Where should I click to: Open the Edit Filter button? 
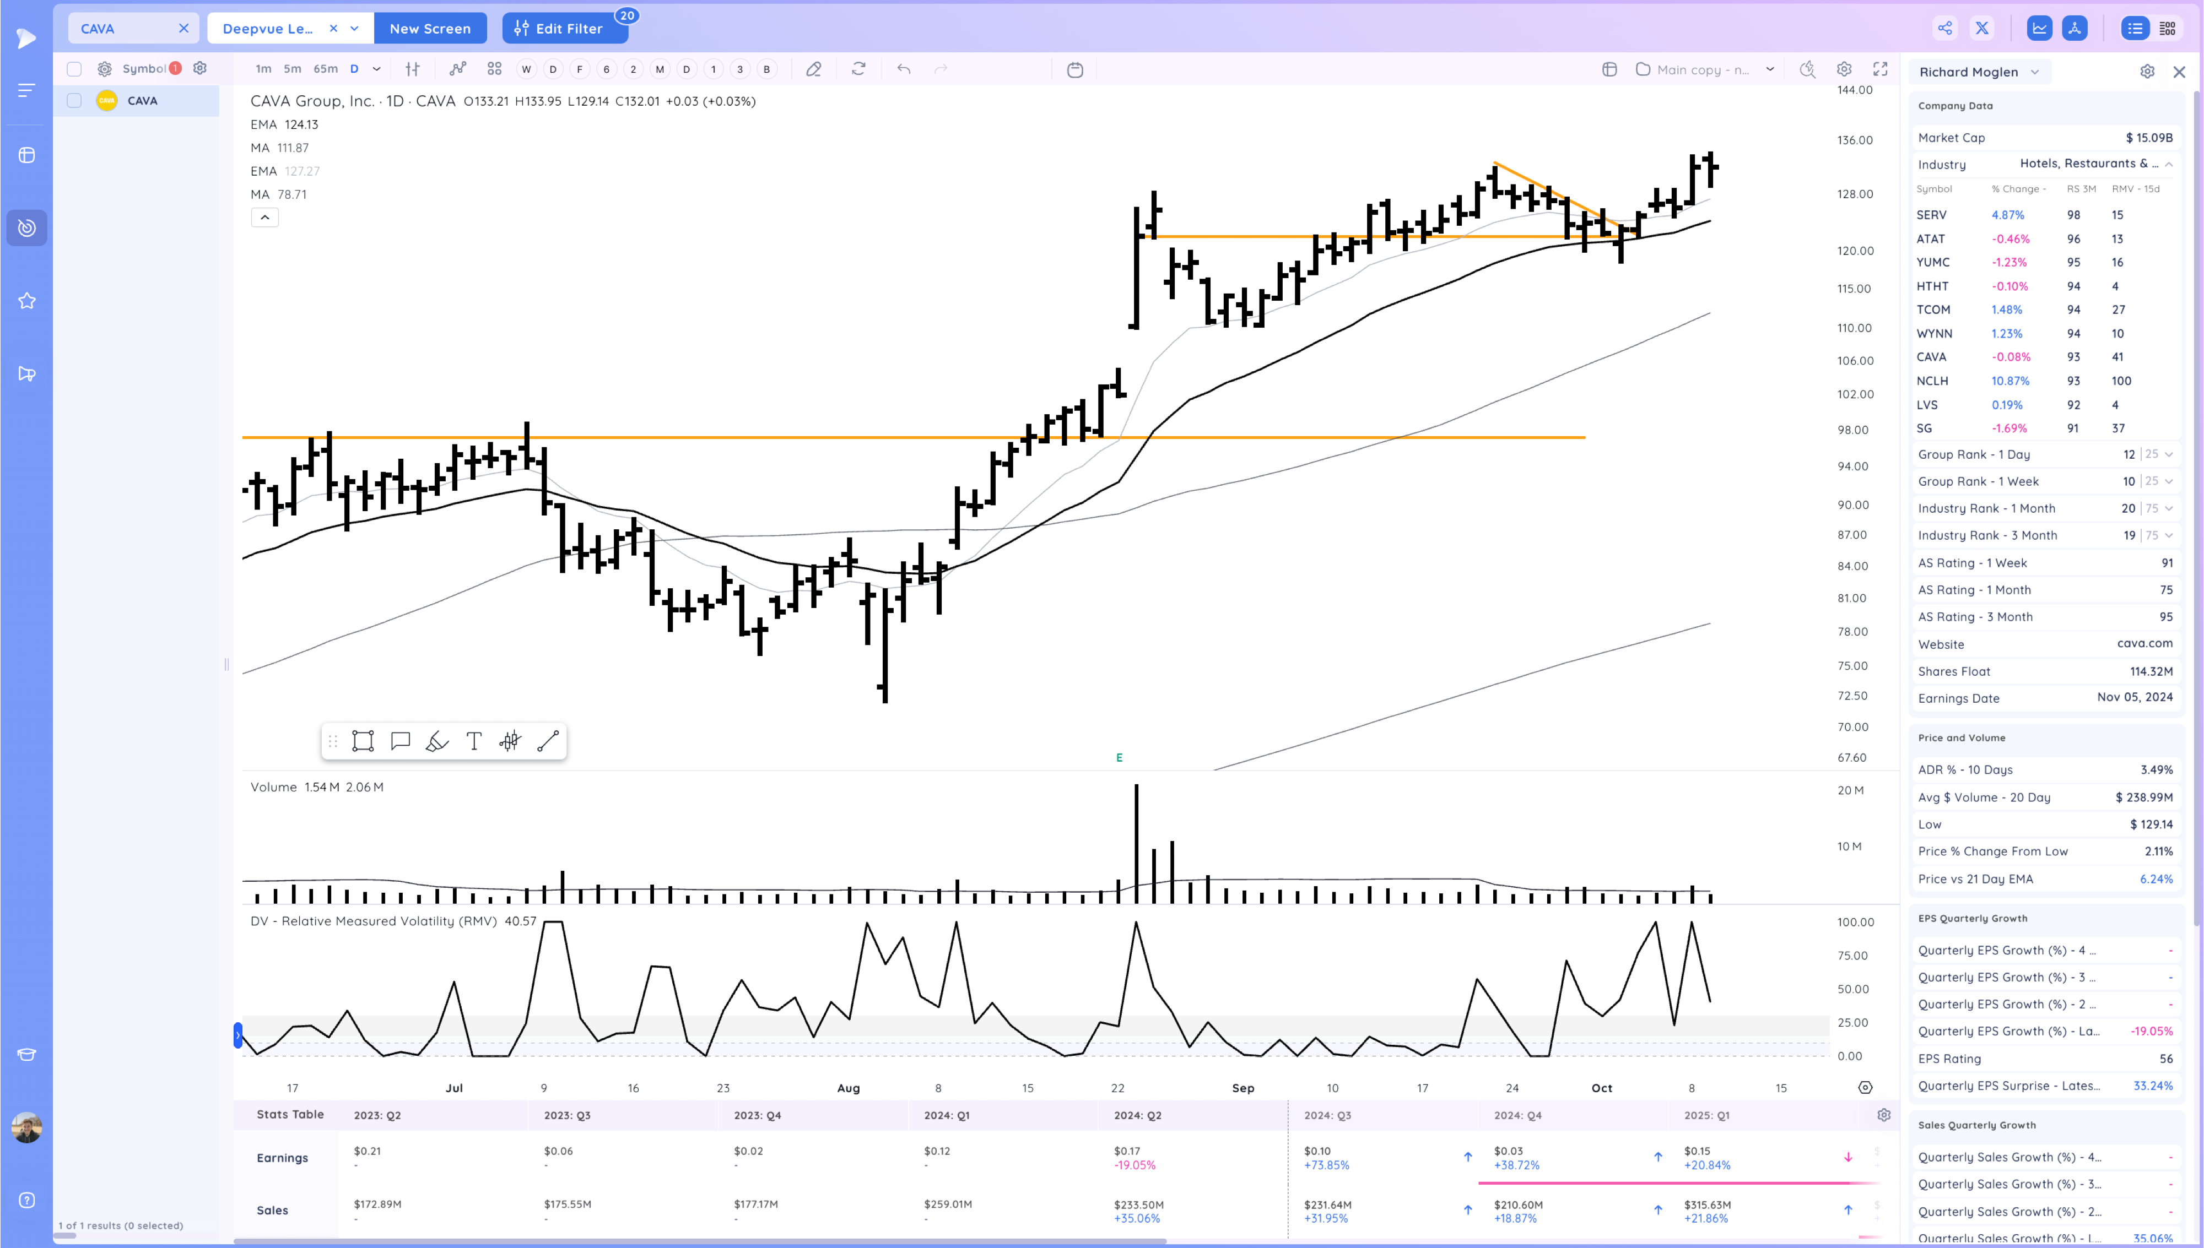tap(560, 28)
